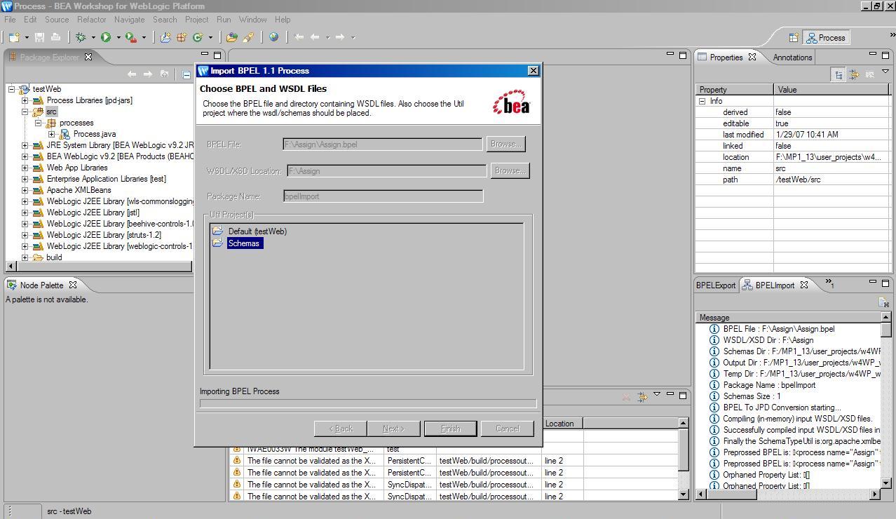Select Apache XMLBeans in Package Explorer
The image size is (896, 519).
pos(79,190)
